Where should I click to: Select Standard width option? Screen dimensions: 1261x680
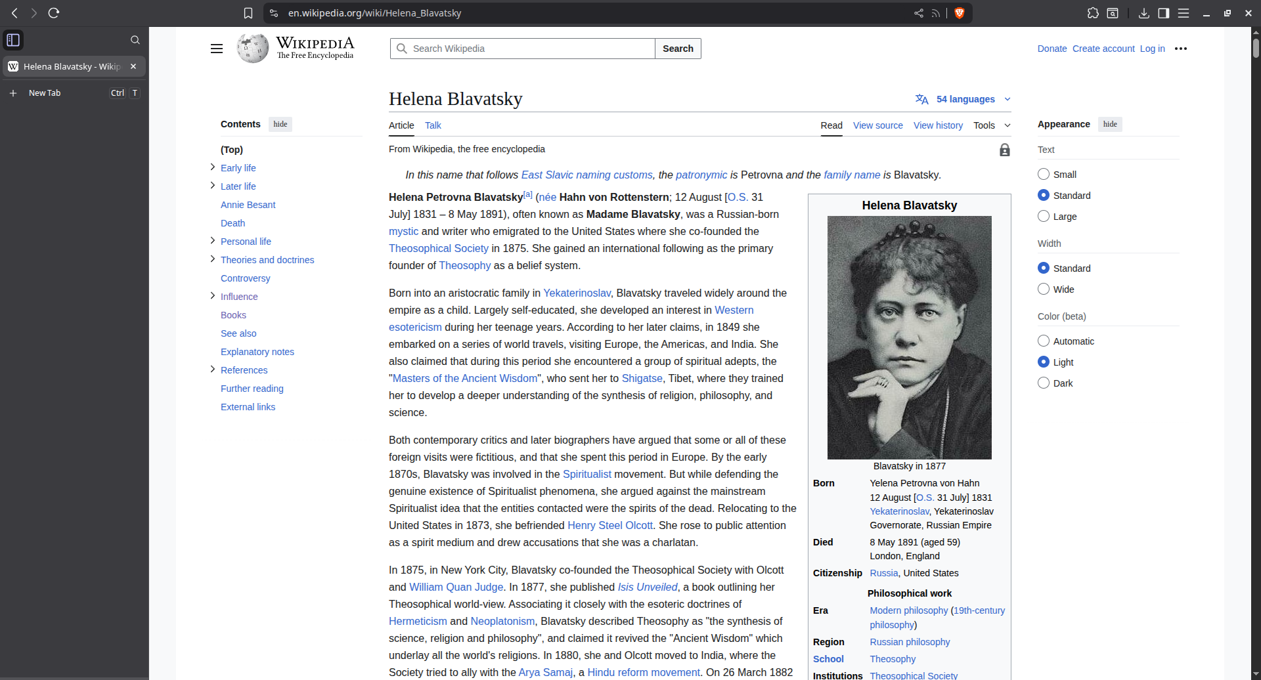1044,268
